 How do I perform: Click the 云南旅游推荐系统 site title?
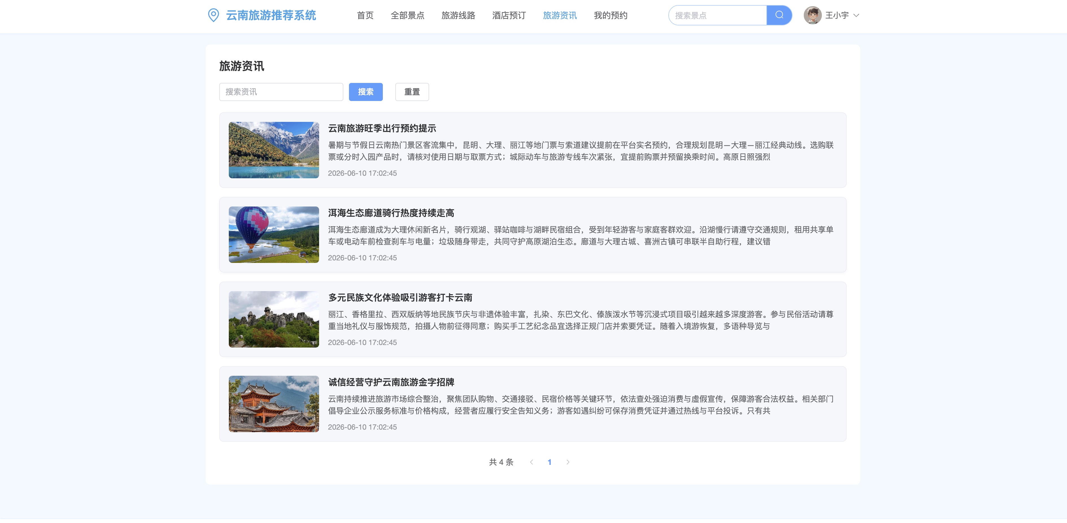[271, 15]
